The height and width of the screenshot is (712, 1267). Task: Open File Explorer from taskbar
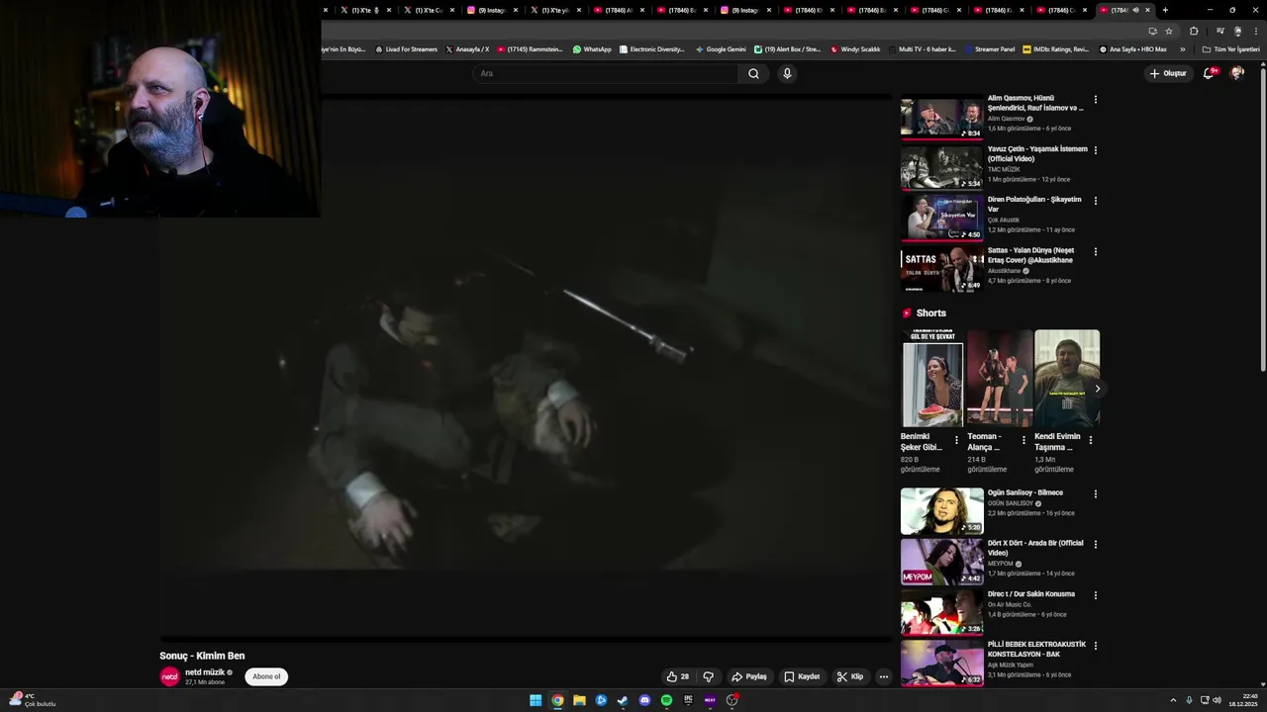click(x=579, y=700)
